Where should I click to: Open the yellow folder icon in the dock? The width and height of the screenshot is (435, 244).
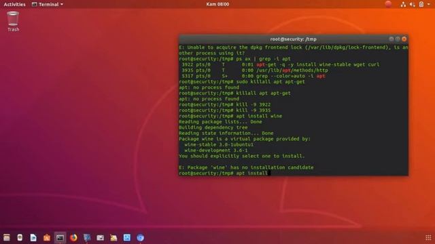114,237
